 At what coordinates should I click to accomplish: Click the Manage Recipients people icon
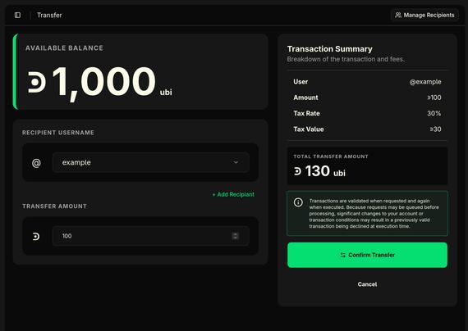(x=398, y=15)
